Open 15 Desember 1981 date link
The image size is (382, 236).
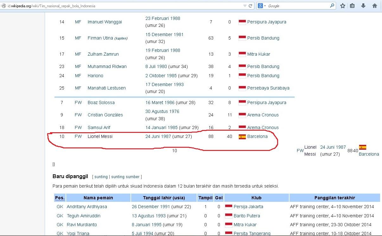coord(164,34)
